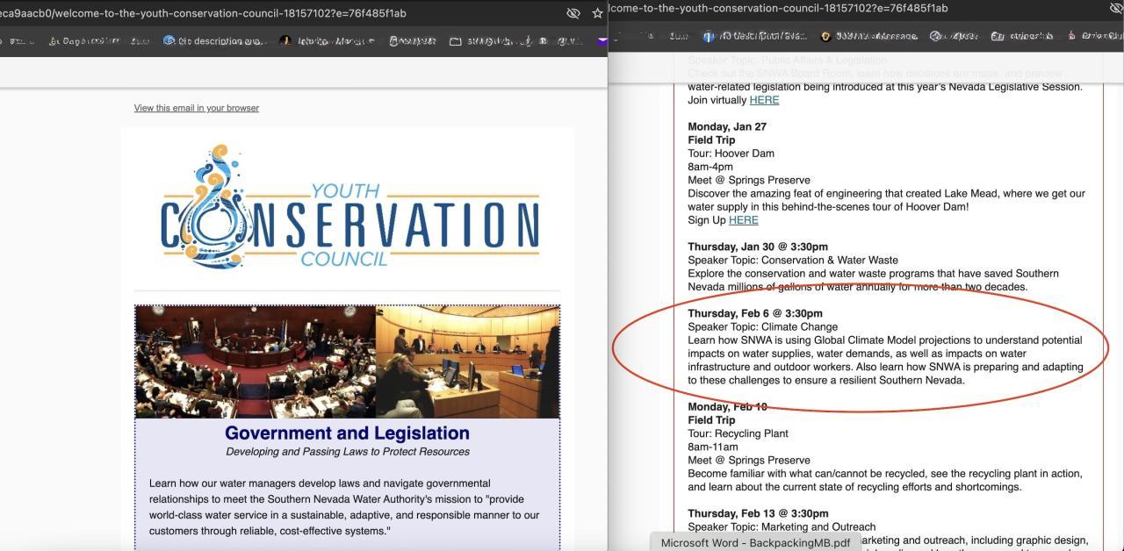Click 'Thursday, Feb 6 @ 3:30pm' heading

[x=755, y=313]
